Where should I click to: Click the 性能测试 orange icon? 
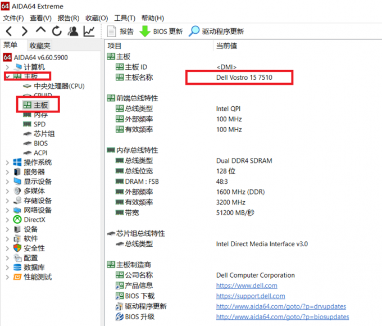17,277
